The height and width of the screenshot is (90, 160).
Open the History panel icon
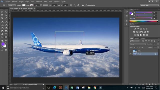[126, 12]
